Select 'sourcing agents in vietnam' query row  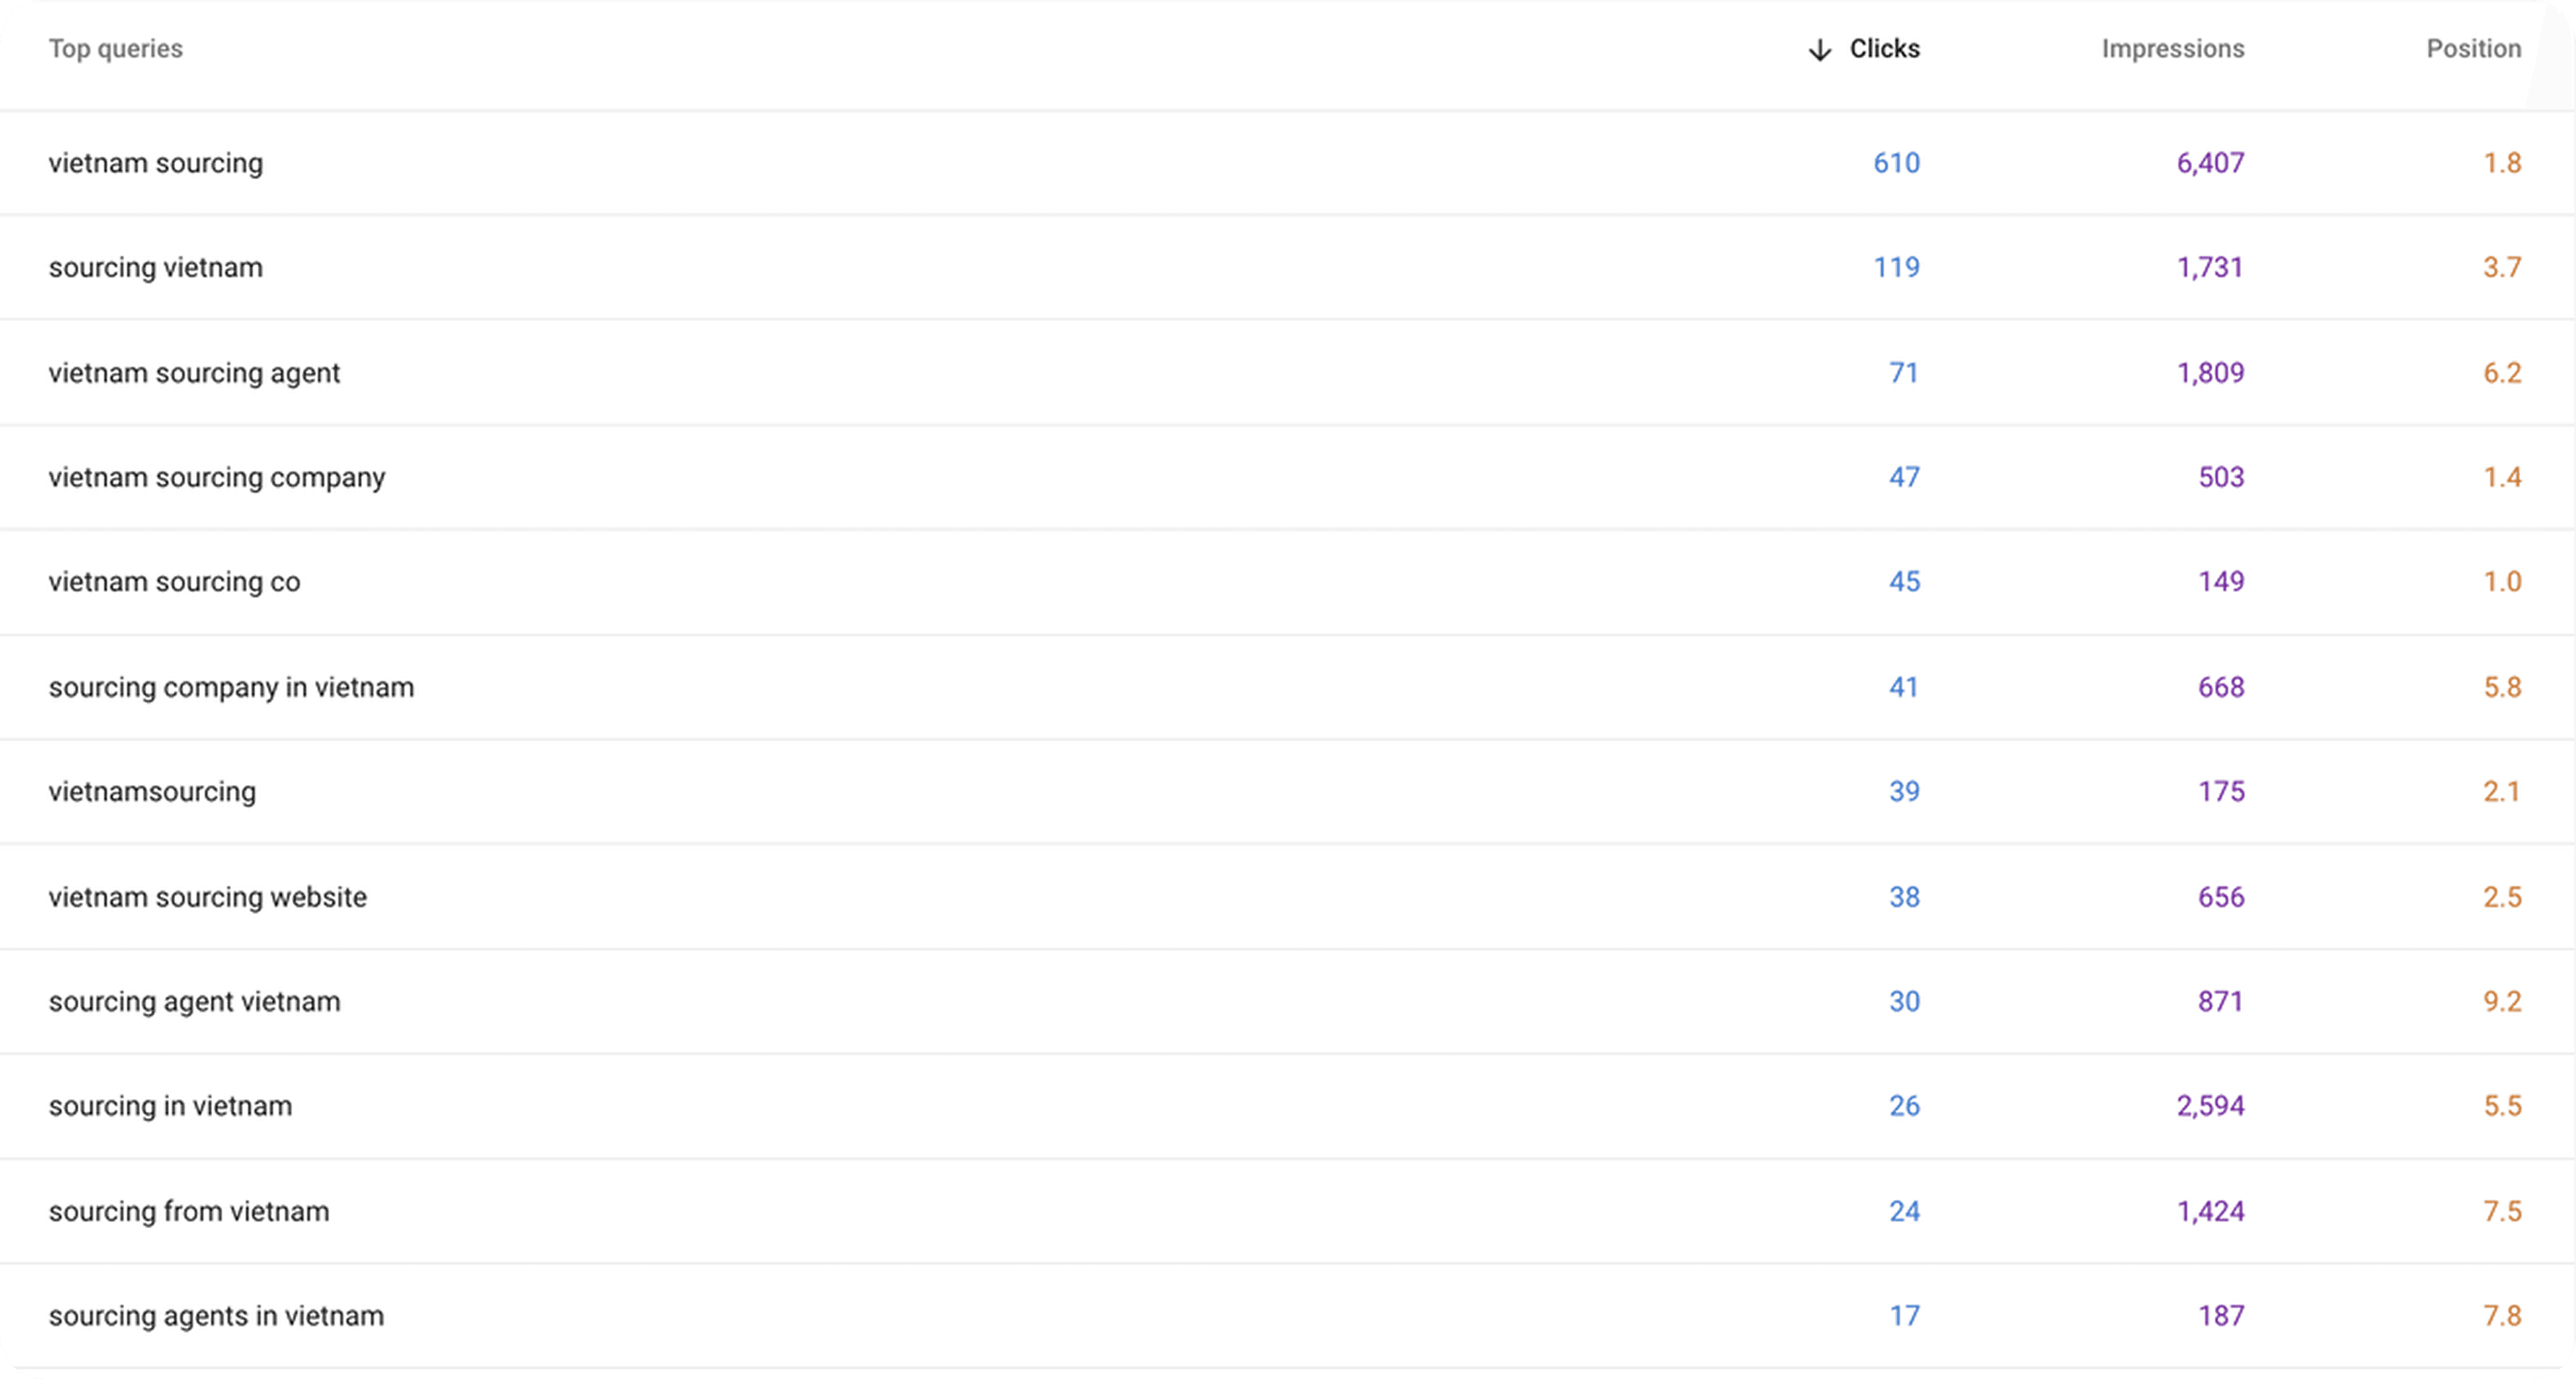(1287, 1316)
